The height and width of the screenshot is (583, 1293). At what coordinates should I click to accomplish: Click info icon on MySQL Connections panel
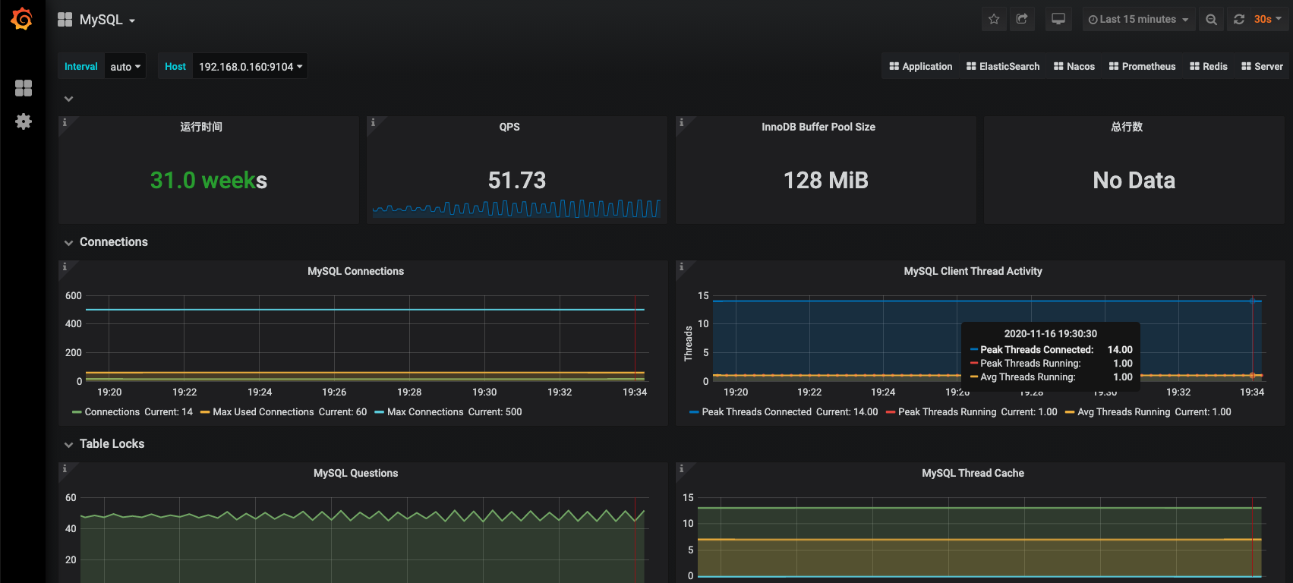(x=65, y=266)
